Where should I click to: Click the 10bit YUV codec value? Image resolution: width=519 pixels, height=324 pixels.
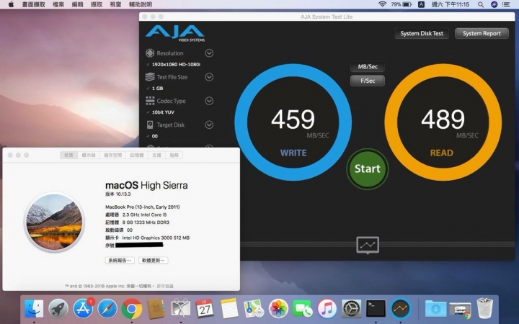coord(163,112)
